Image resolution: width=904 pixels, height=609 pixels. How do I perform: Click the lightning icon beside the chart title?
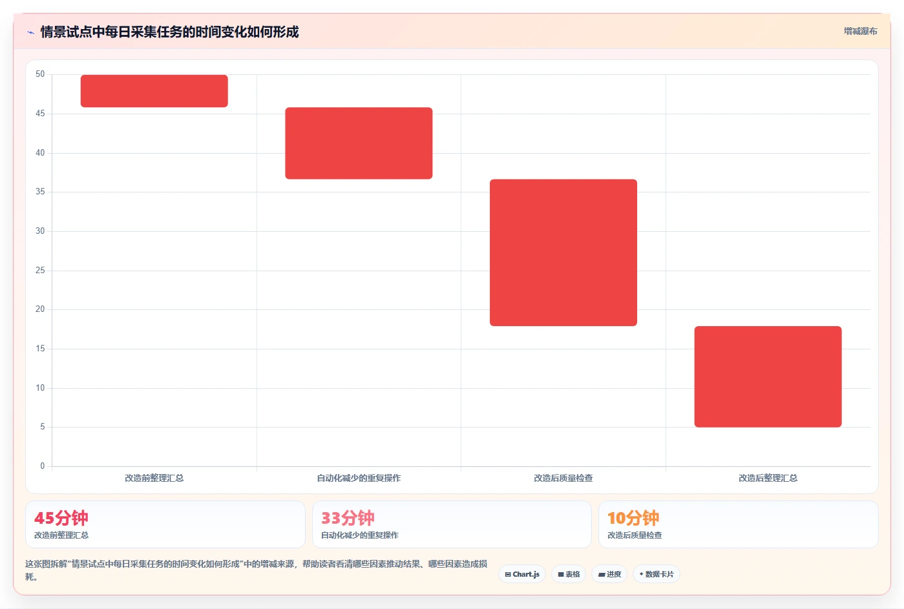pos(30,32)
